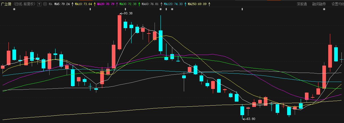Screen dimensions: 344x123
Task: Open the 日线,前复权 period selector
Action: point(25,4)
